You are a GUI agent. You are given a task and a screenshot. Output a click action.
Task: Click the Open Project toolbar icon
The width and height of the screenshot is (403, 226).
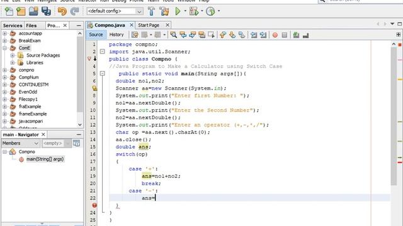33,11
